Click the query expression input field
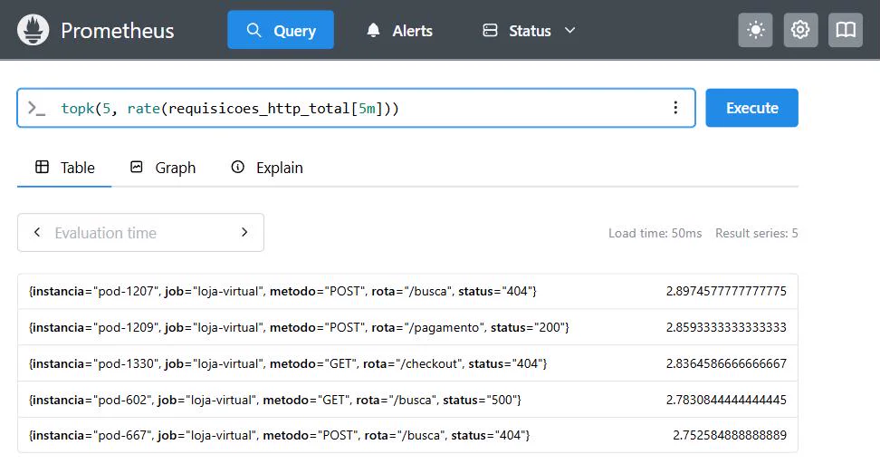880x464 pixels. [x=357, y=108]
